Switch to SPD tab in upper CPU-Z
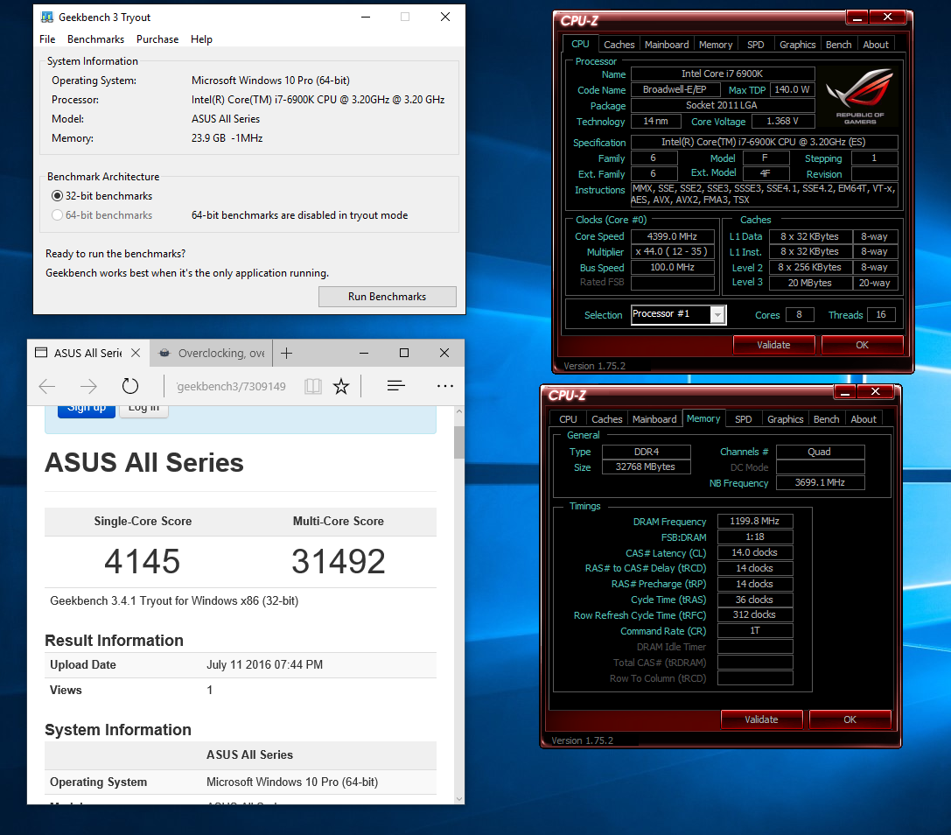Image resolution: width=951 pixels, height=835 pixels. (x=756, y=45)
